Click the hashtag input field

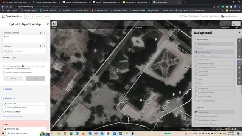point(20,51)
